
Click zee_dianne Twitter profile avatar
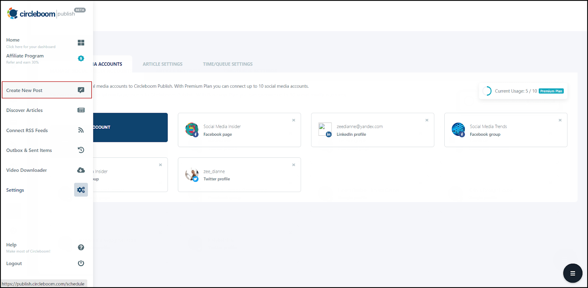click(192, 175)
